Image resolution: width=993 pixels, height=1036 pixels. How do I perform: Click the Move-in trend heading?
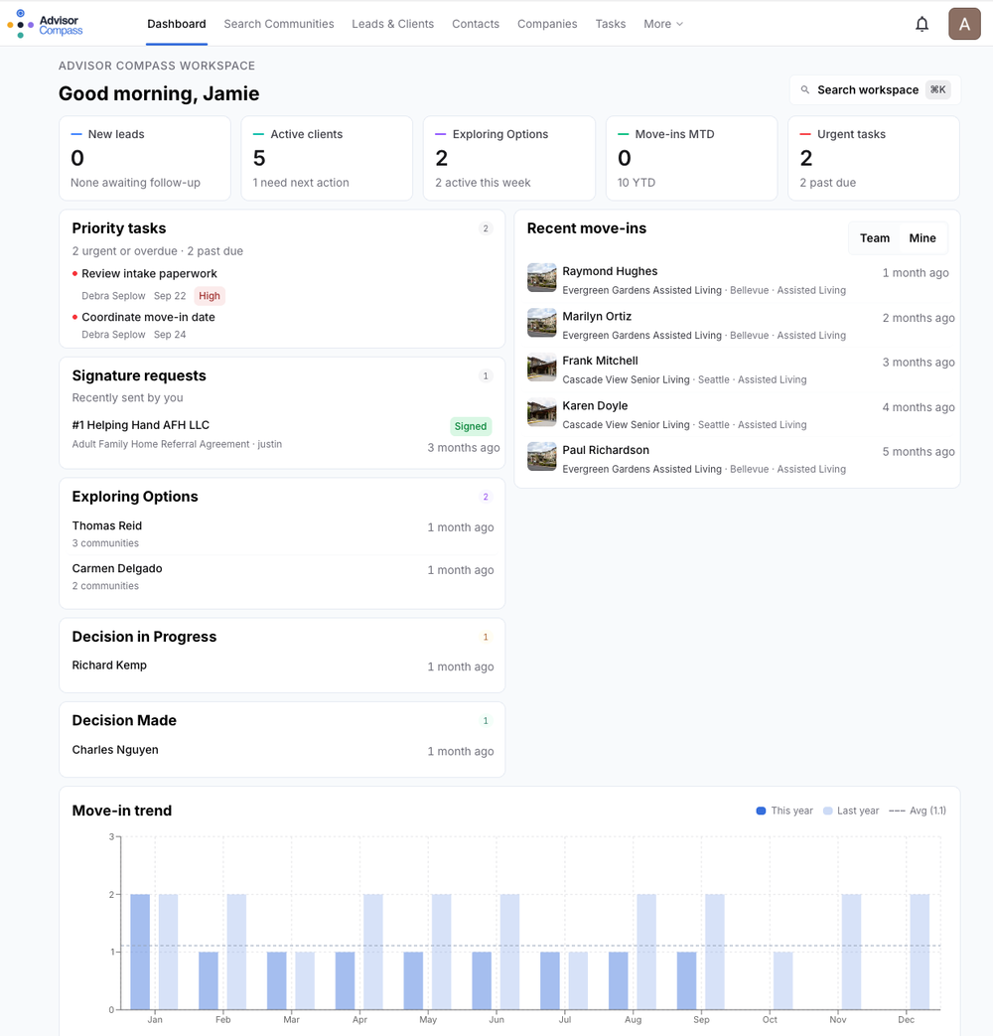pos(121,811)
